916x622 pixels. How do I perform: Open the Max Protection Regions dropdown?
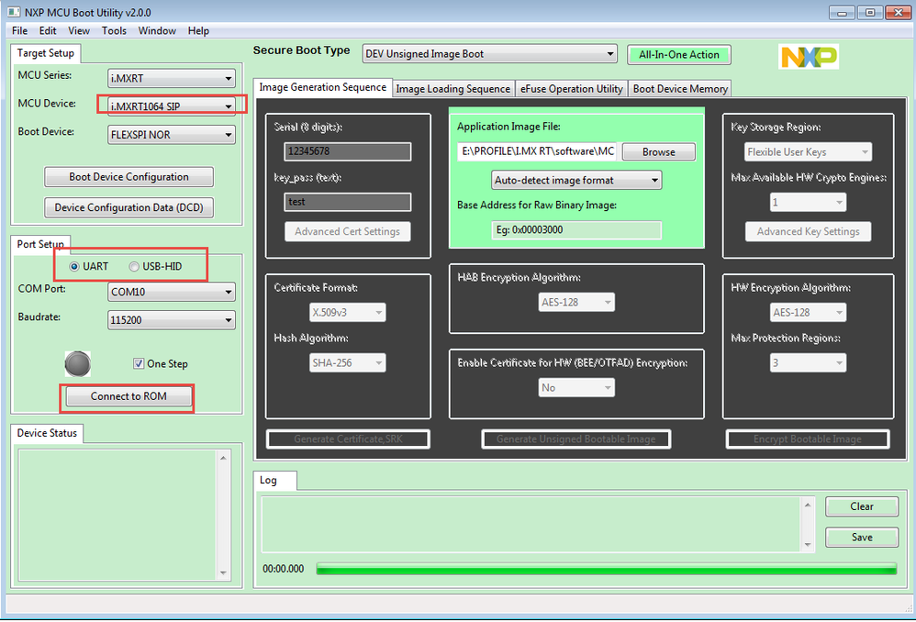point(808,362)
